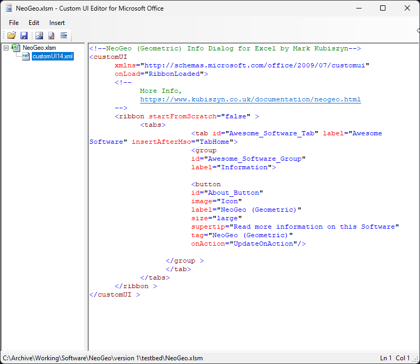420x364 pixels.
Task: Select customUI14.xml in the tree
Action: [53, 56]
